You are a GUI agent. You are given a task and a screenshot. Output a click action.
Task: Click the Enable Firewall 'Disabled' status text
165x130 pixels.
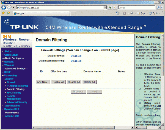tap(76, 56)
